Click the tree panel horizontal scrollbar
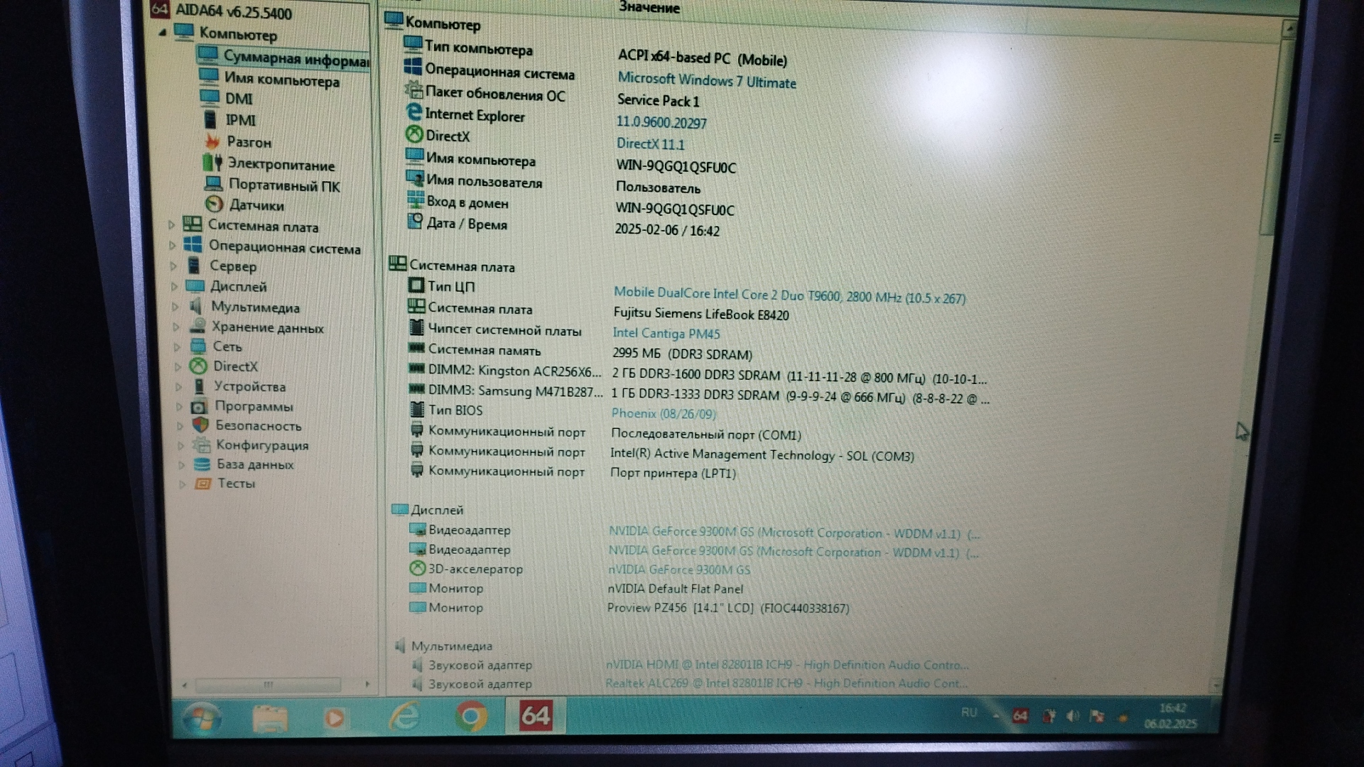1364x767 pixels. click(x=268, y=685)
